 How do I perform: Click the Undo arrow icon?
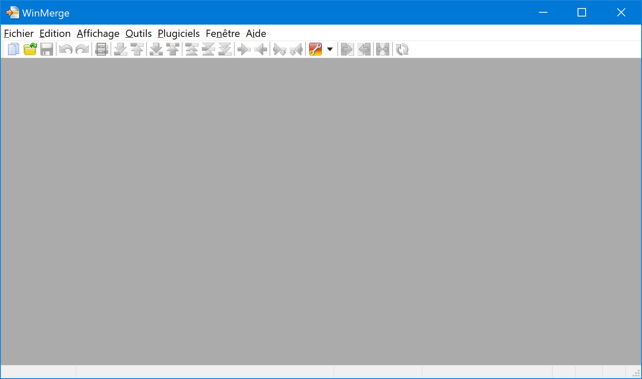click(66, 49)
